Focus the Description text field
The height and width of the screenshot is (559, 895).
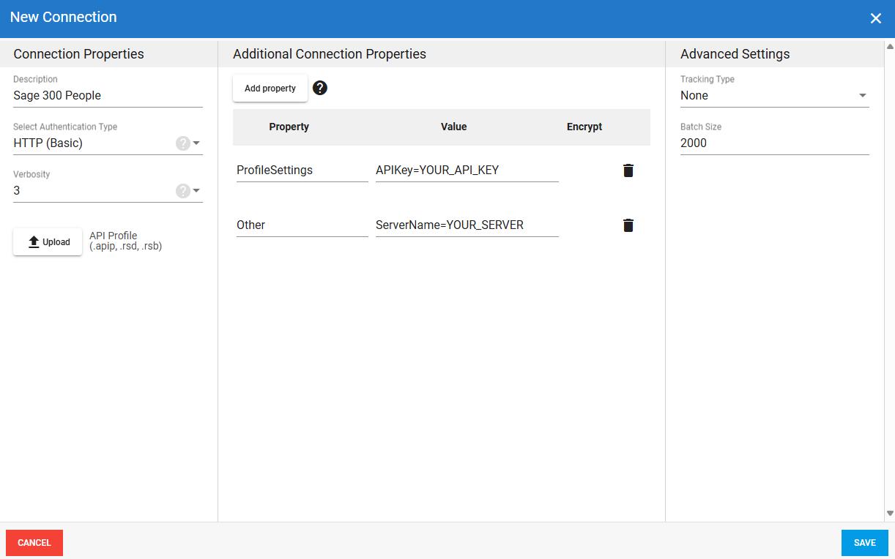tap(108, 96)
